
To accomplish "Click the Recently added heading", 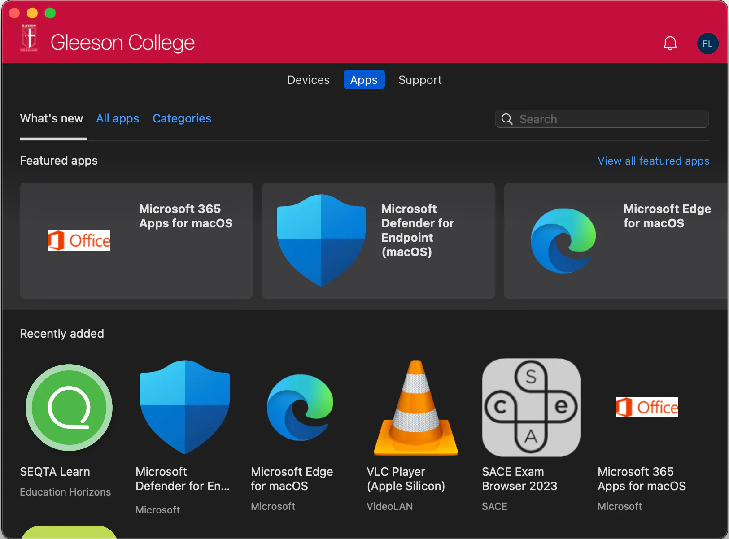I will [x=62, y=334].
